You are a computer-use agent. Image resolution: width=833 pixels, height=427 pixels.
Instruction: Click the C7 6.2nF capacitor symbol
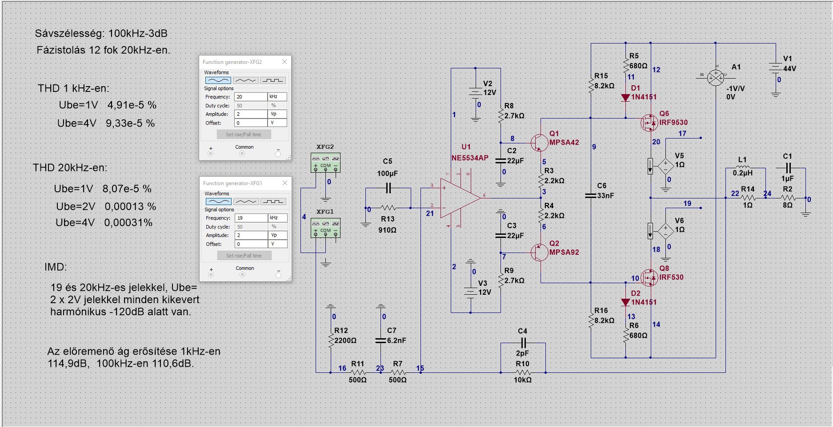tap(380, 340)
